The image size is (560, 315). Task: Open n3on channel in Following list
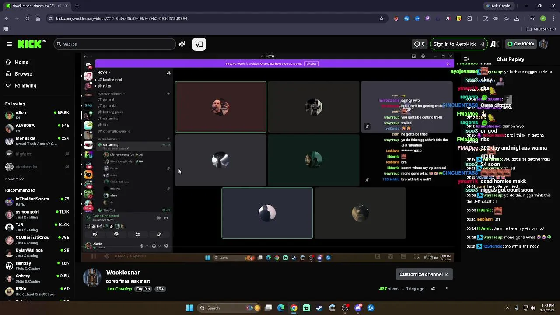click(x=37, y=115)
